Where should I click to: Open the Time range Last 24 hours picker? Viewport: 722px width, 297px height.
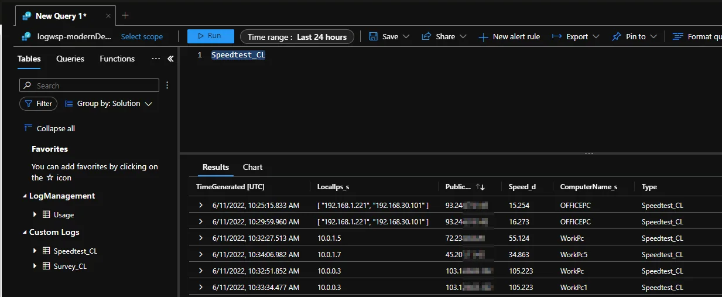coord(297,36)
